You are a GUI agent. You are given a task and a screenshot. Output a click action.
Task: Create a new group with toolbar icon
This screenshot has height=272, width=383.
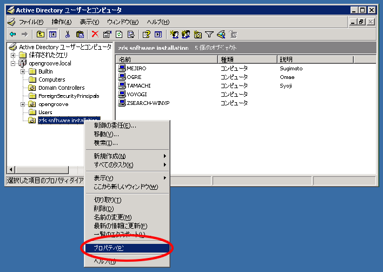(186, 35)
